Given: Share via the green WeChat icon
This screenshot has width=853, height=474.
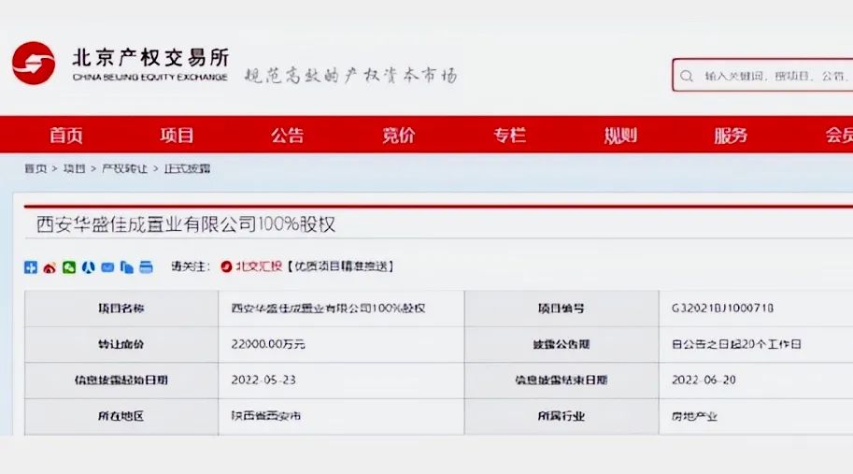Looking at the screenshot, I should pos(69,267).
